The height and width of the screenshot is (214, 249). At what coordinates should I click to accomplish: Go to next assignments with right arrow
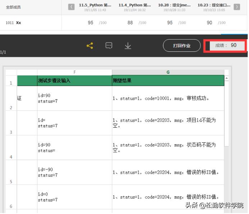[237, 7]
